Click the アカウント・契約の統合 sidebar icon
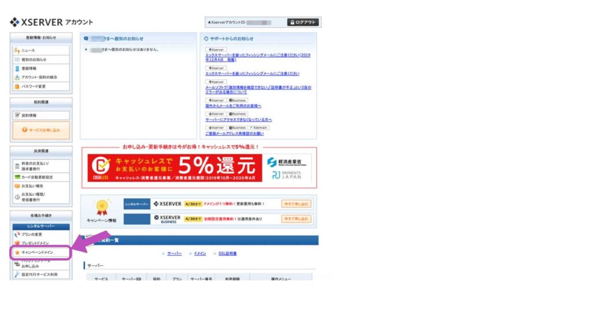The height and width of the screenshot is (332, 591). (17, 77)
